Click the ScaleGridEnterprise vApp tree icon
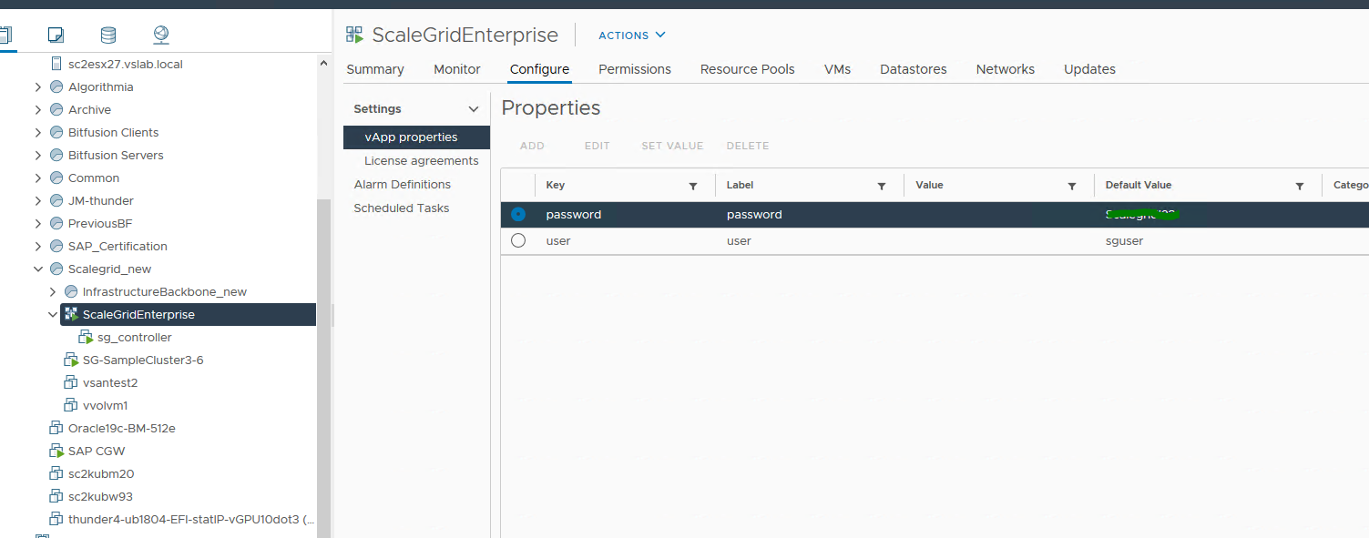 click(x=71, y=314)
